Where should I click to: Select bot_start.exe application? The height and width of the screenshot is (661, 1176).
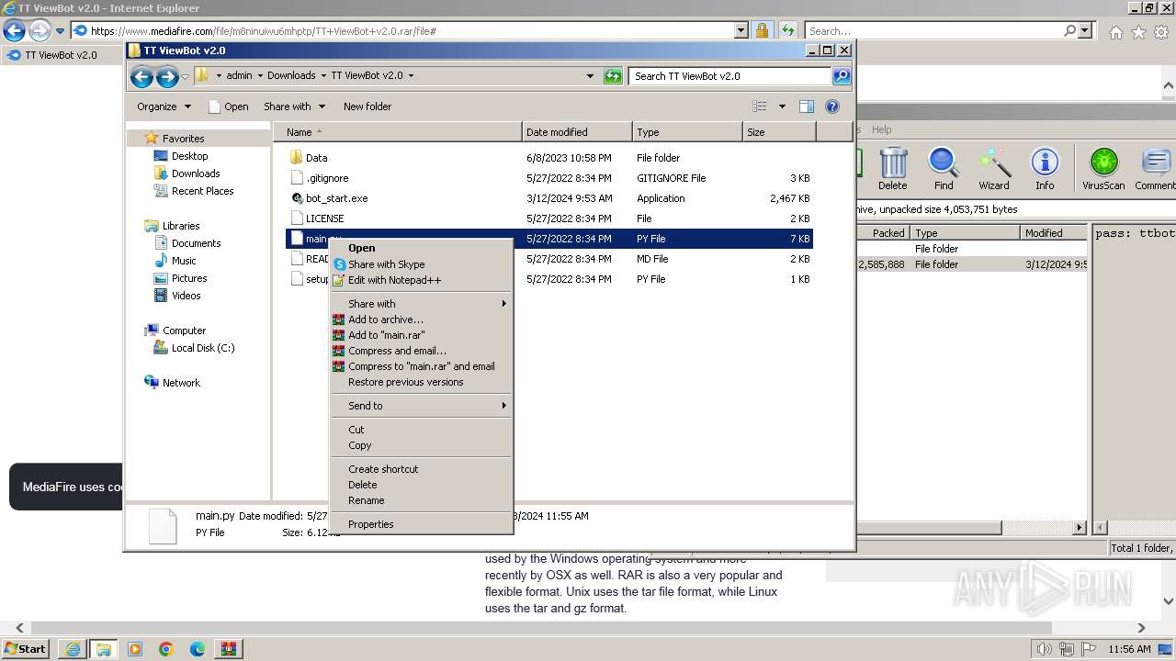point(336,198)
